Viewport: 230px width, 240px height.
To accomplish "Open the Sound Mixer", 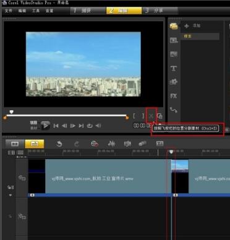I will point(111,144).
